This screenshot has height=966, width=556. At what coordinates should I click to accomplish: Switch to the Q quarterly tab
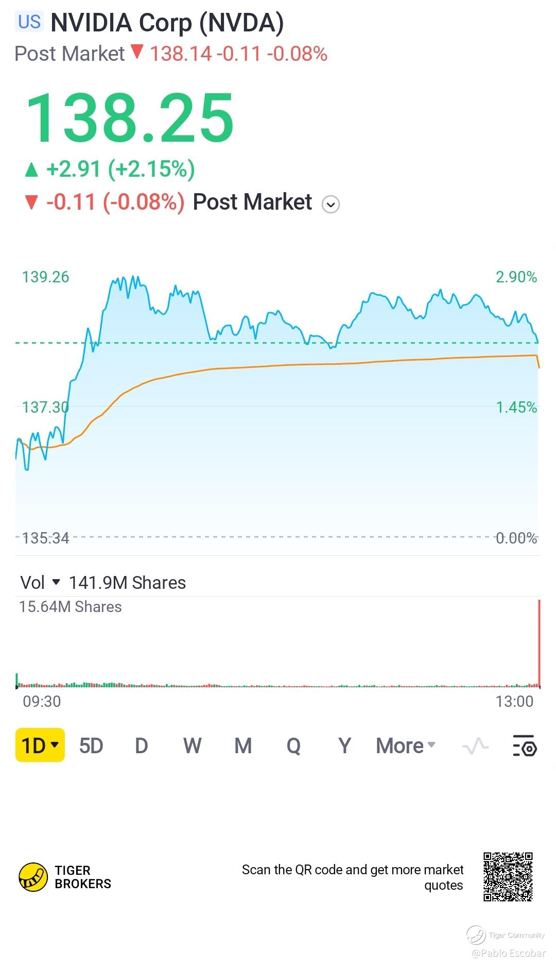[293, 745]
